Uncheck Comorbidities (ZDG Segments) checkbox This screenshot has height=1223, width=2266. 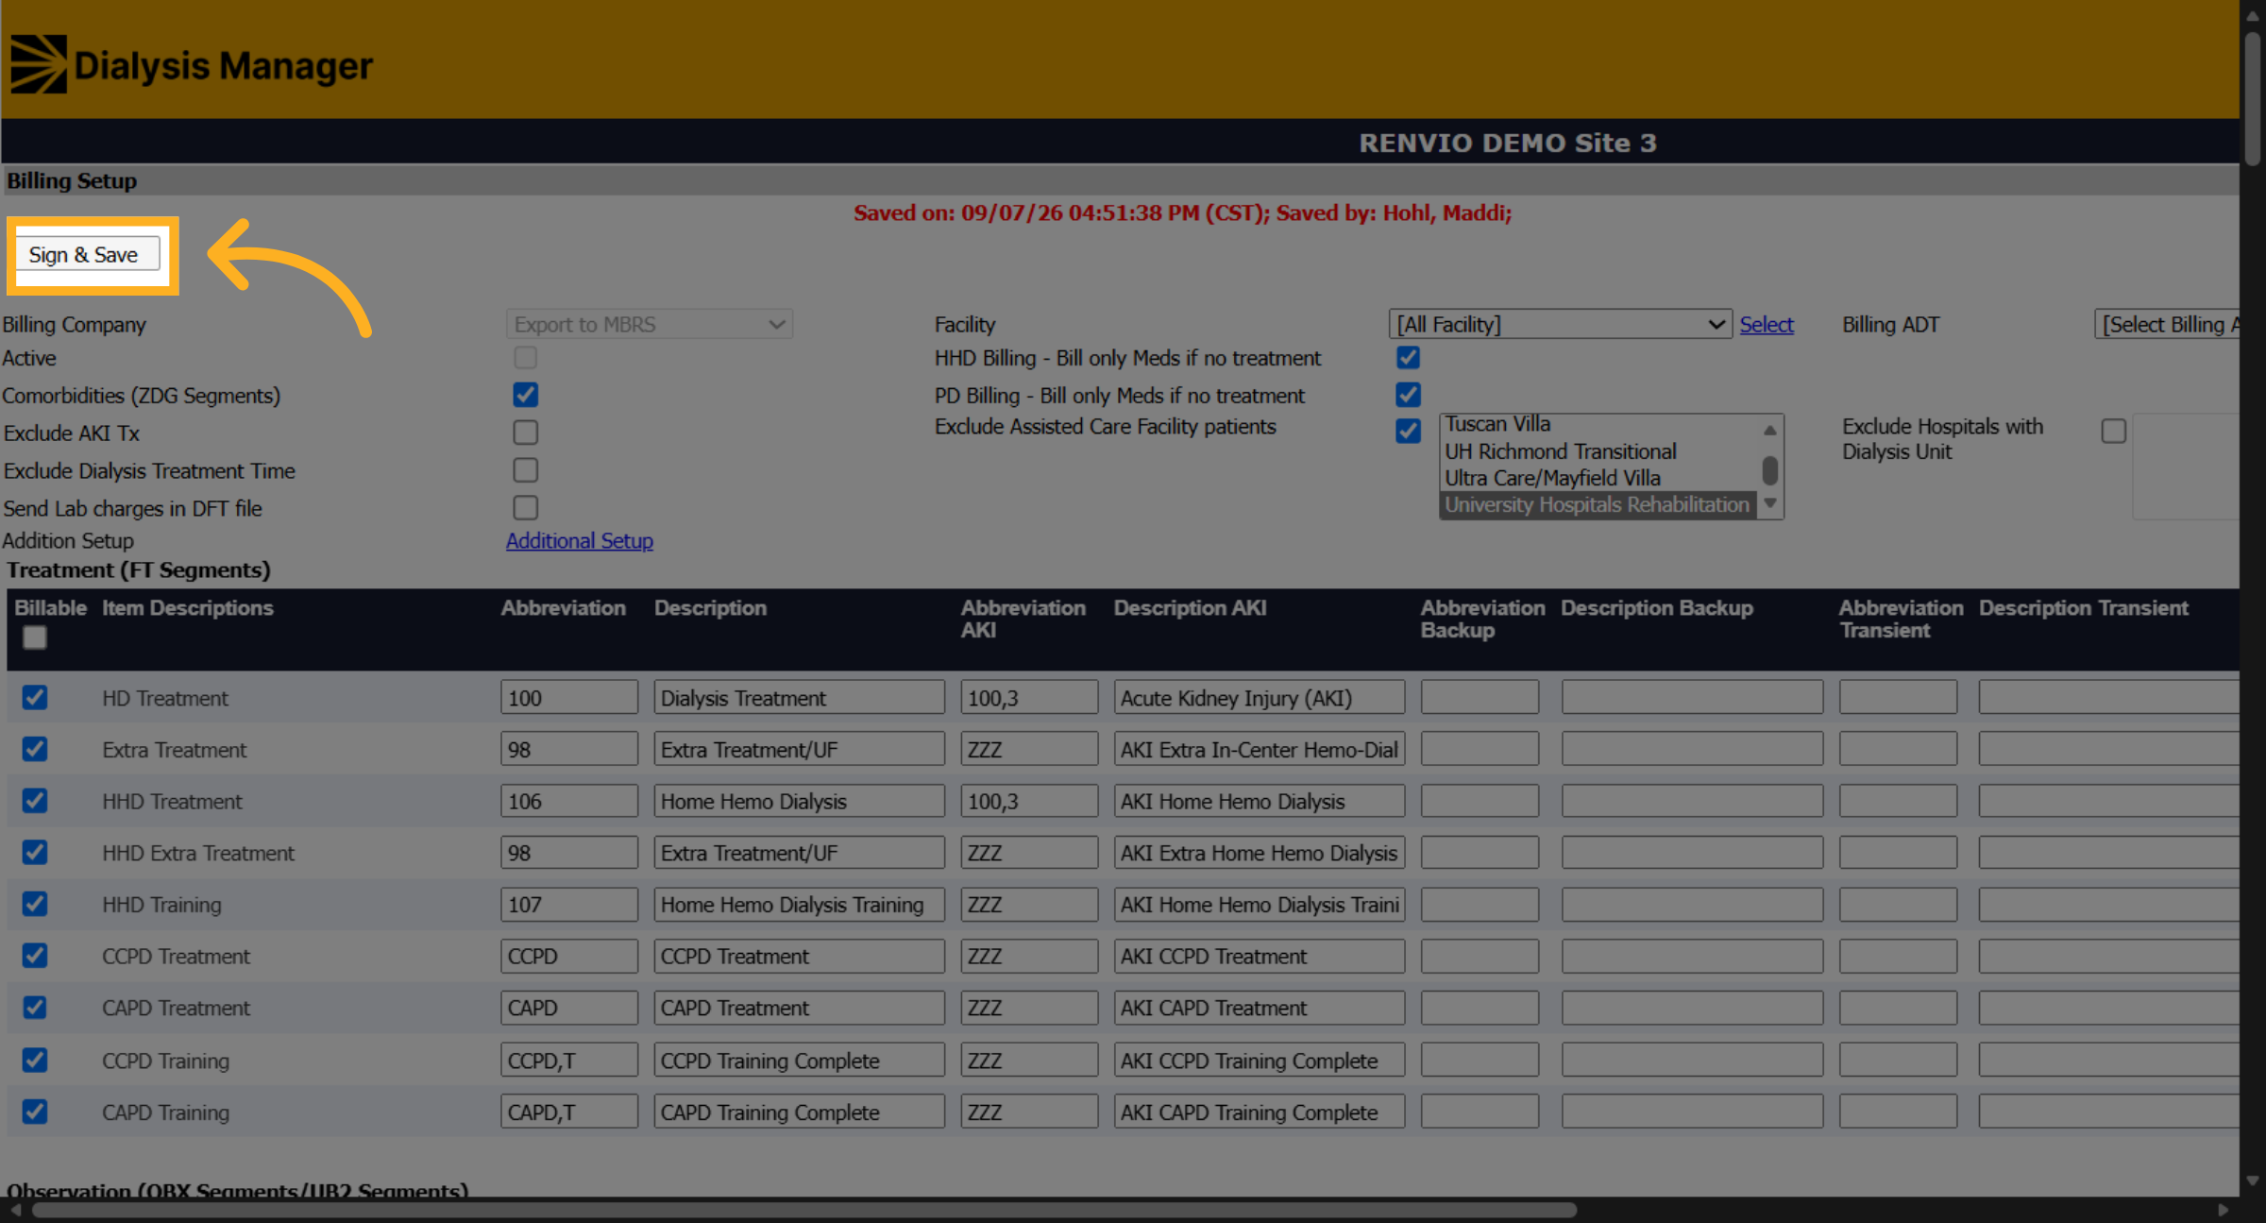[525, 395]
